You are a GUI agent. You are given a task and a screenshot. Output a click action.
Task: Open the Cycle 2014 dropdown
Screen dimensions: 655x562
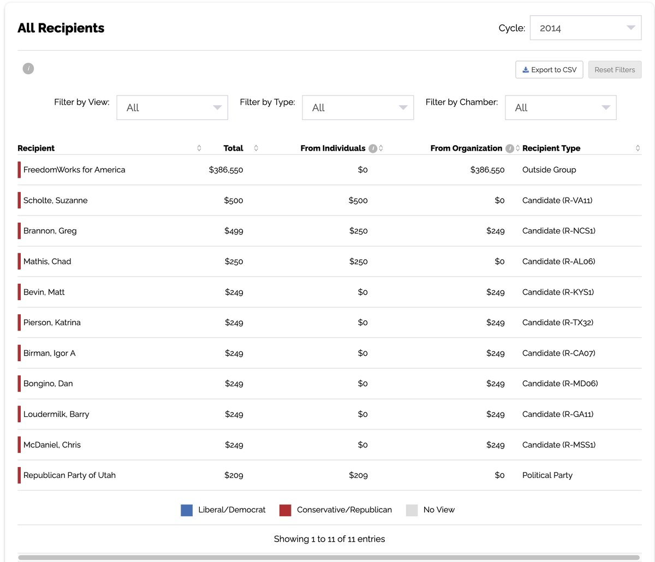586,28
